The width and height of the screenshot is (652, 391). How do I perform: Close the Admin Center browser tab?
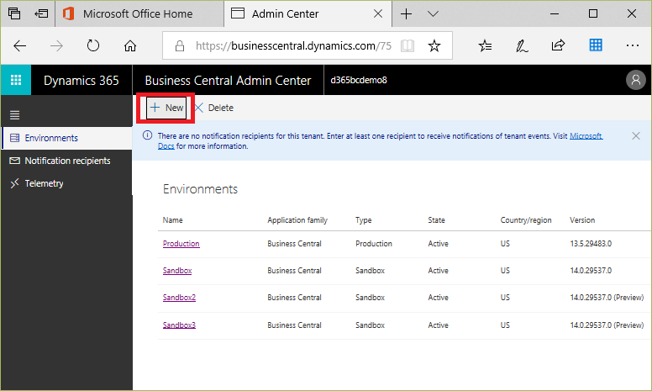(x=378, y=13)
